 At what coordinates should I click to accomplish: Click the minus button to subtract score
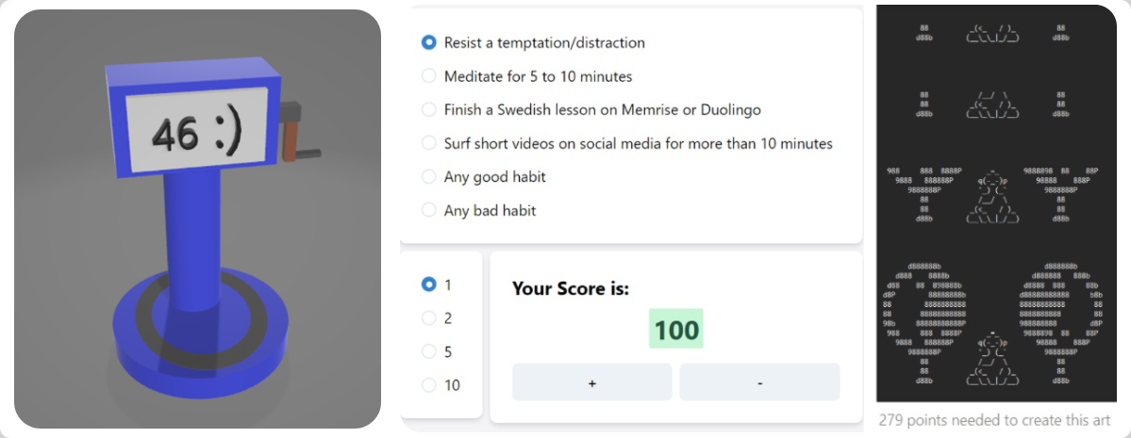[x=759, y=381]
